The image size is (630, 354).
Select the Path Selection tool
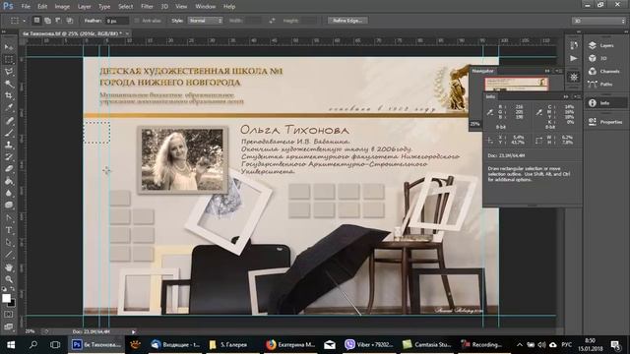coord(9,243)
